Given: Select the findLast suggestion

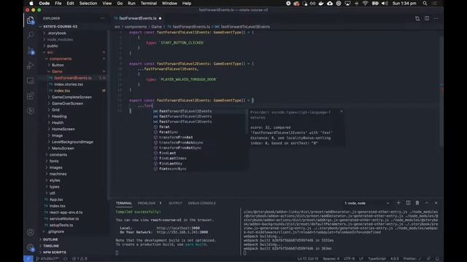Looking at the screenshot, I should tap(200, 153).
